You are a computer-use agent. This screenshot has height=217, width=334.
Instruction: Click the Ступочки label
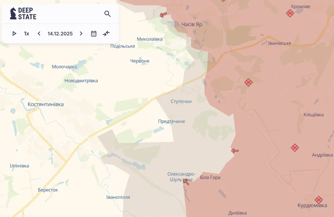pyautogui.click(x=181, y=101)
